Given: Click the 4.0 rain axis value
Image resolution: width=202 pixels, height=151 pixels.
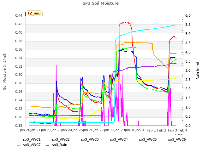Looking at the screenshot, I should pos(188,52).
